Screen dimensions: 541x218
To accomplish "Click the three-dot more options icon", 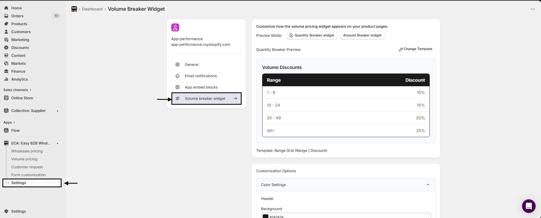I will 533,9.
